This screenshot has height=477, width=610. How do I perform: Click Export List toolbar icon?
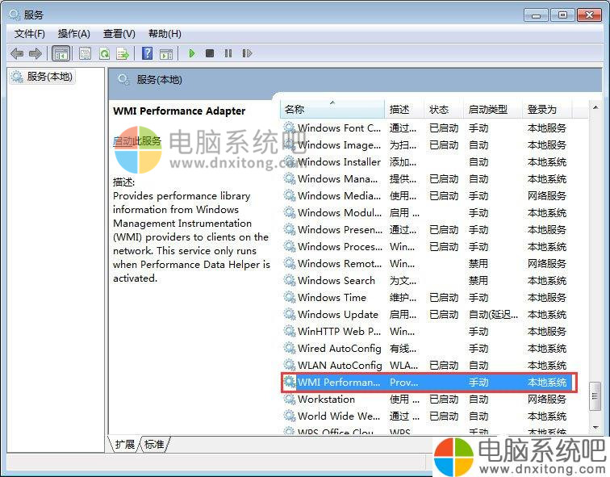[x=123, y=53]
